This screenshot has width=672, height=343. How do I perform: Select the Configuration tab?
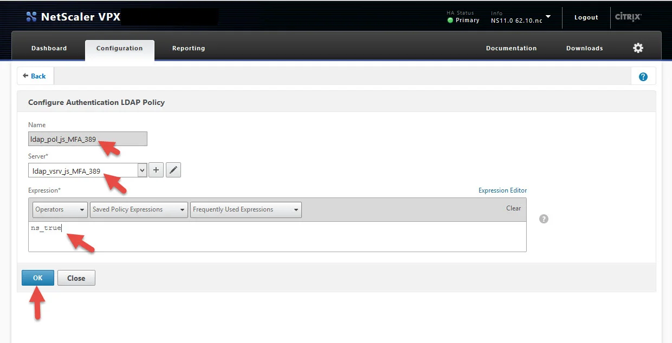(x=120, y=49)
